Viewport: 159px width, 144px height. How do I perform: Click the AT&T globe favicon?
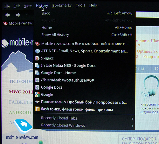[x=38, y=51]
